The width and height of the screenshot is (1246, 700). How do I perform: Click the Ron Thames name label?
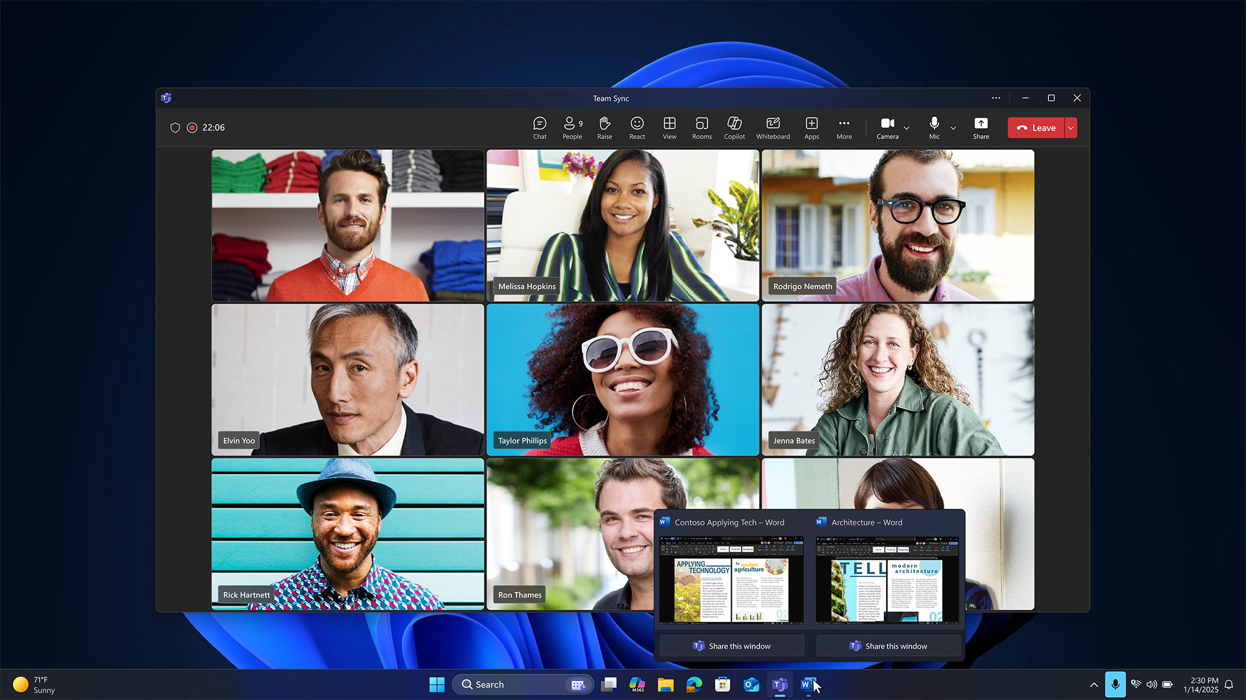(520, 595)
